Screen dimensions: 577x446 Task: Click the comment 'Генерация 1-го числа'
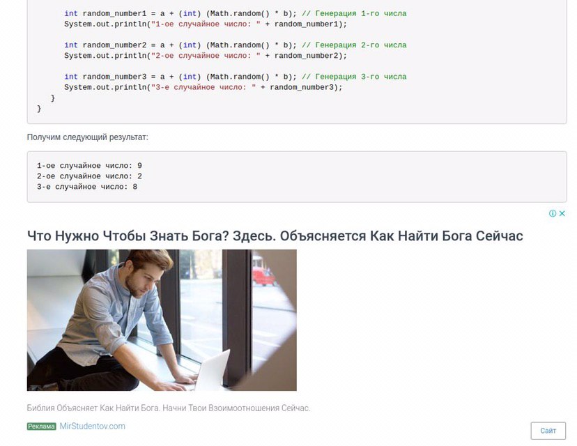pyautogui.click(x=354, y=14)
